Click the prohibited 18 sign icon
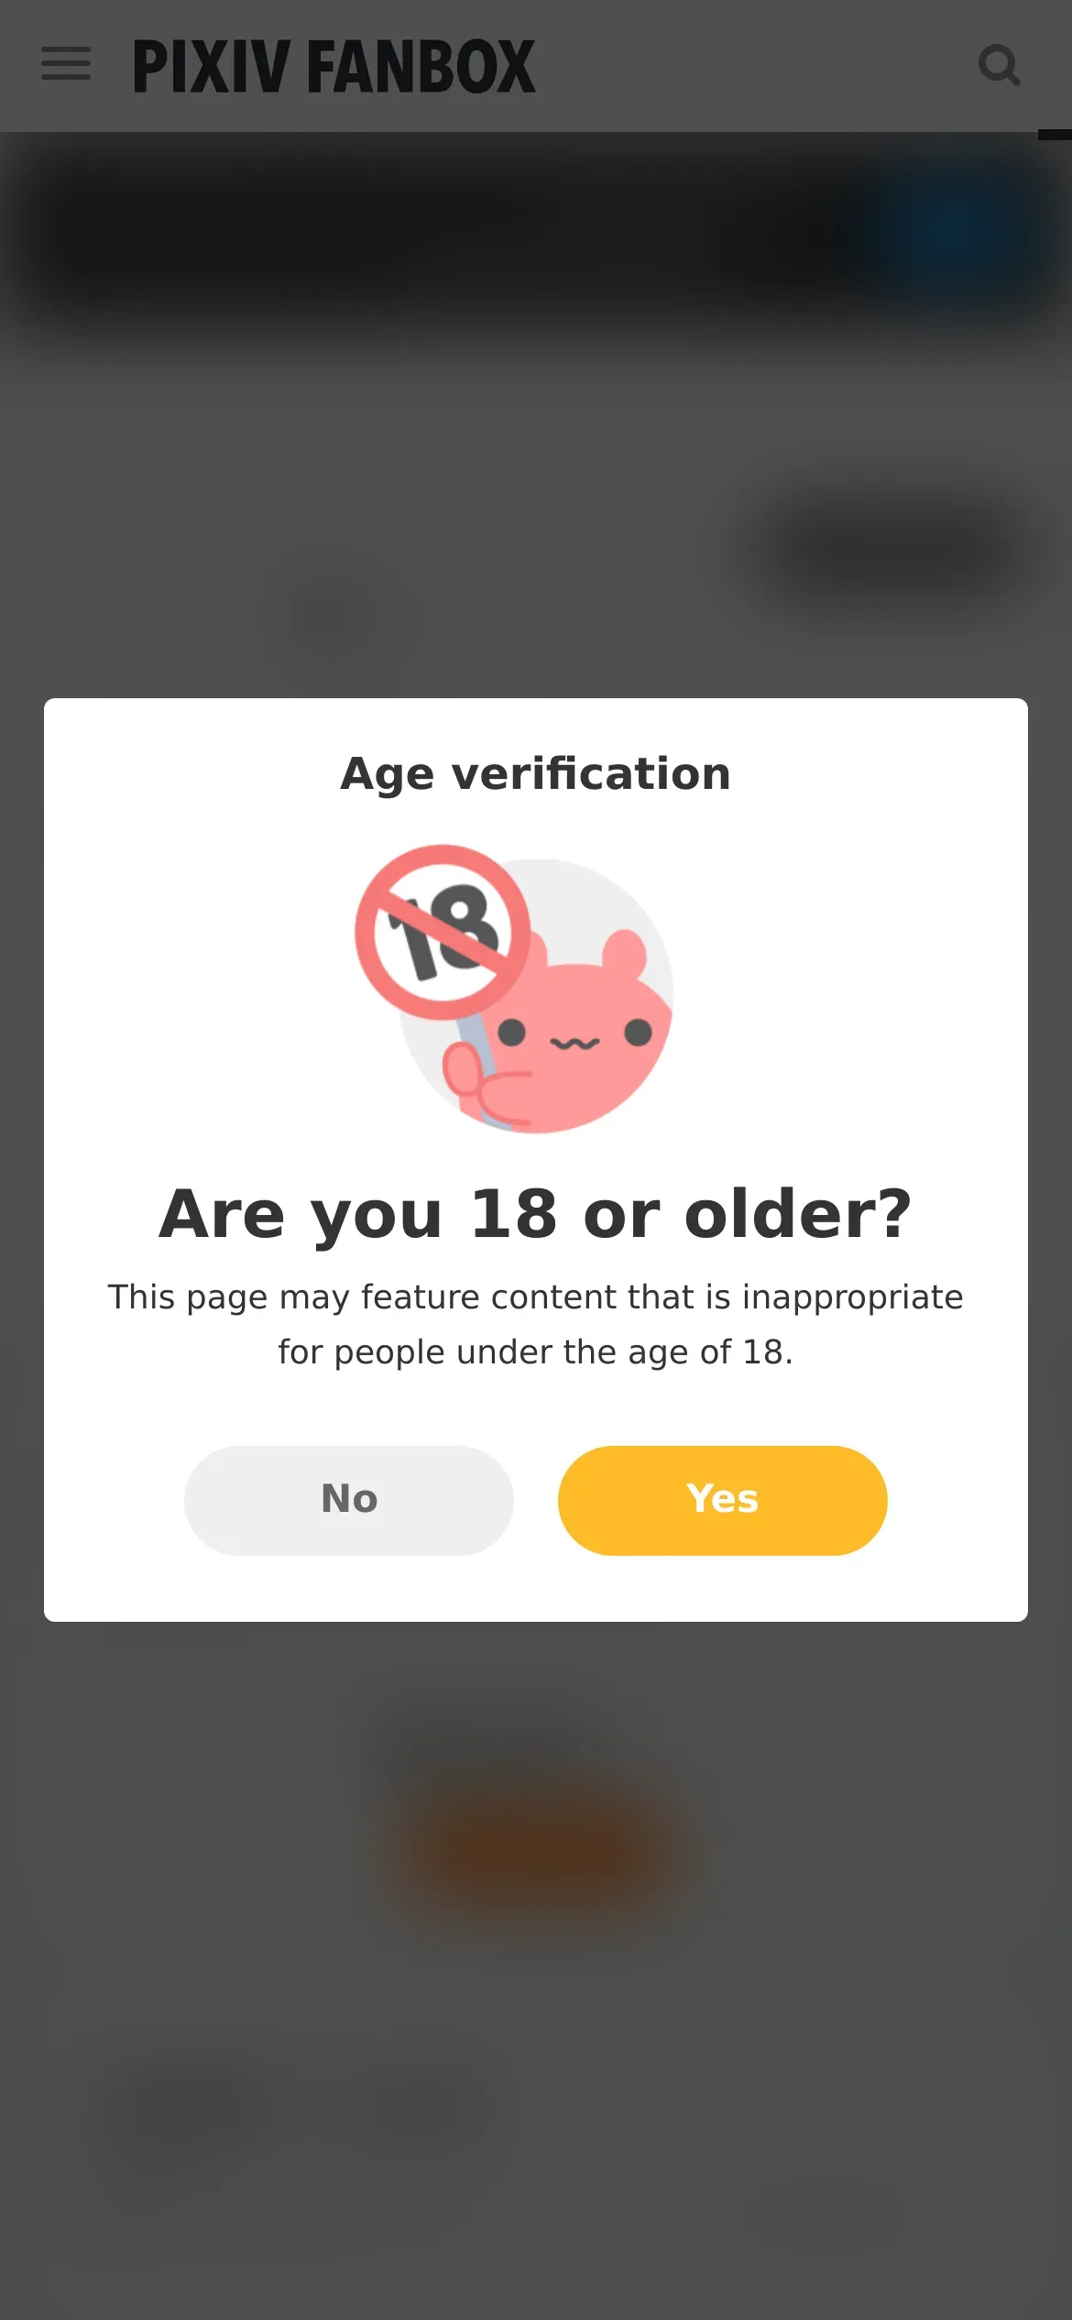 click(443, 931)
